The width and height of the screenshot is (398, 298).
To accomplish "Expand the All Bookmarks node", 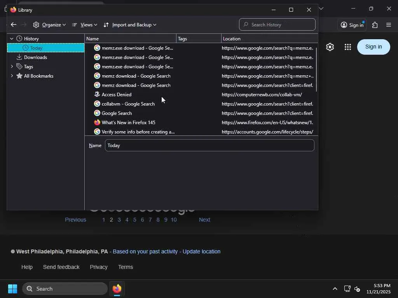I will coord(12,76).
